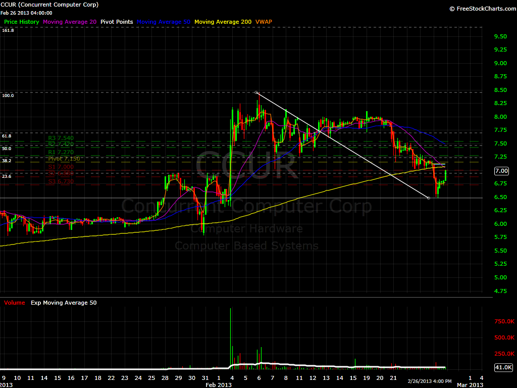
Task: Click the 750.0K volume axis label
Action: coord(504,321)
